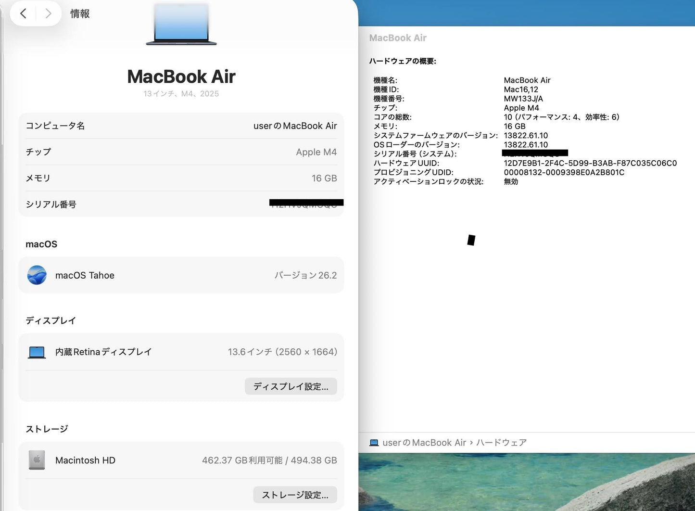
Task: Click '13.6インチ (2560 × 1664)' resolution text
Action: click(283, 352)
